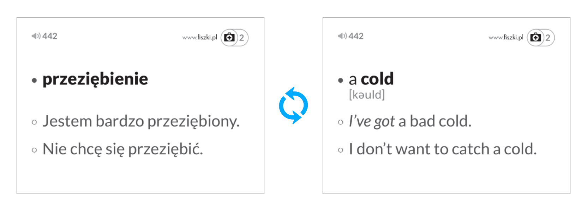The image size is (587, 211).
Task: Play audio on the Polish card
Action: 36,36
